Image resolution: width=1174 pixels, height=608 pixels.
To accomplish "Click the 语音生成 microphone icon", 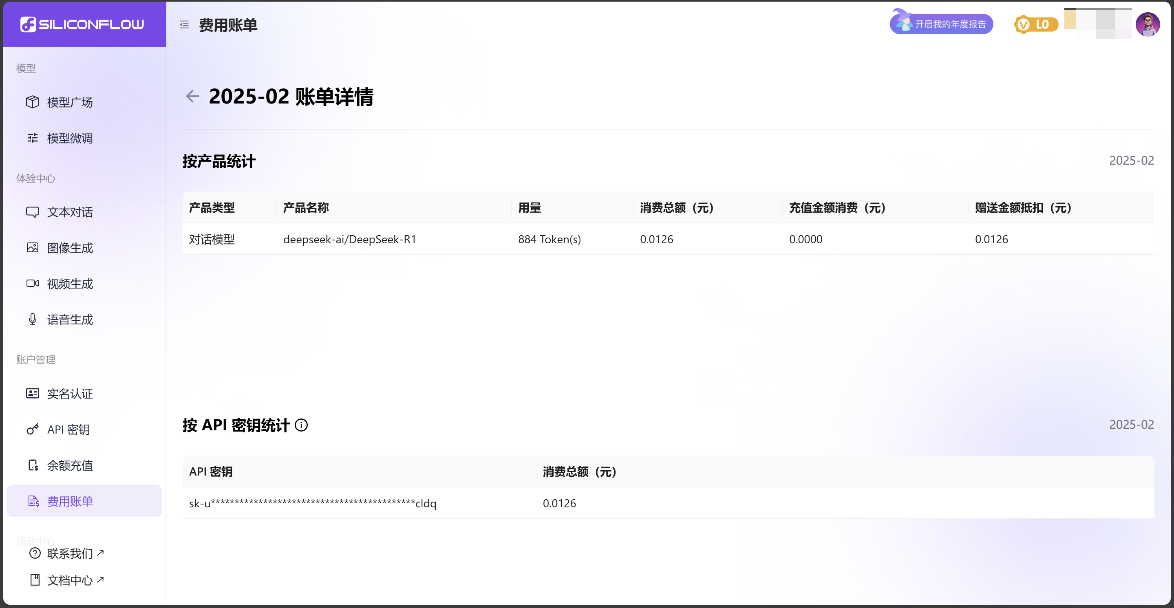I will click(32, 320).
